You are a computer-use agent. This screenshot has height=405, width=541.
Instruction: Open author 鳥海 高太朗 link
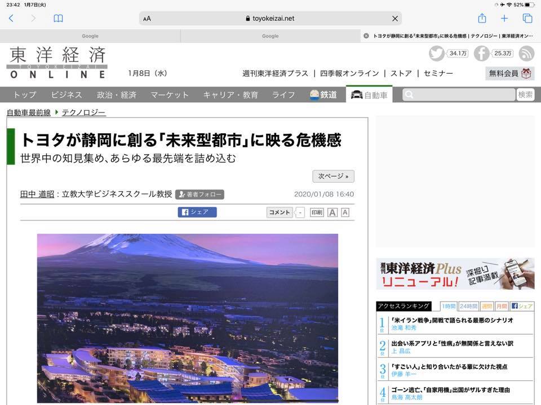tap(407, 398)
